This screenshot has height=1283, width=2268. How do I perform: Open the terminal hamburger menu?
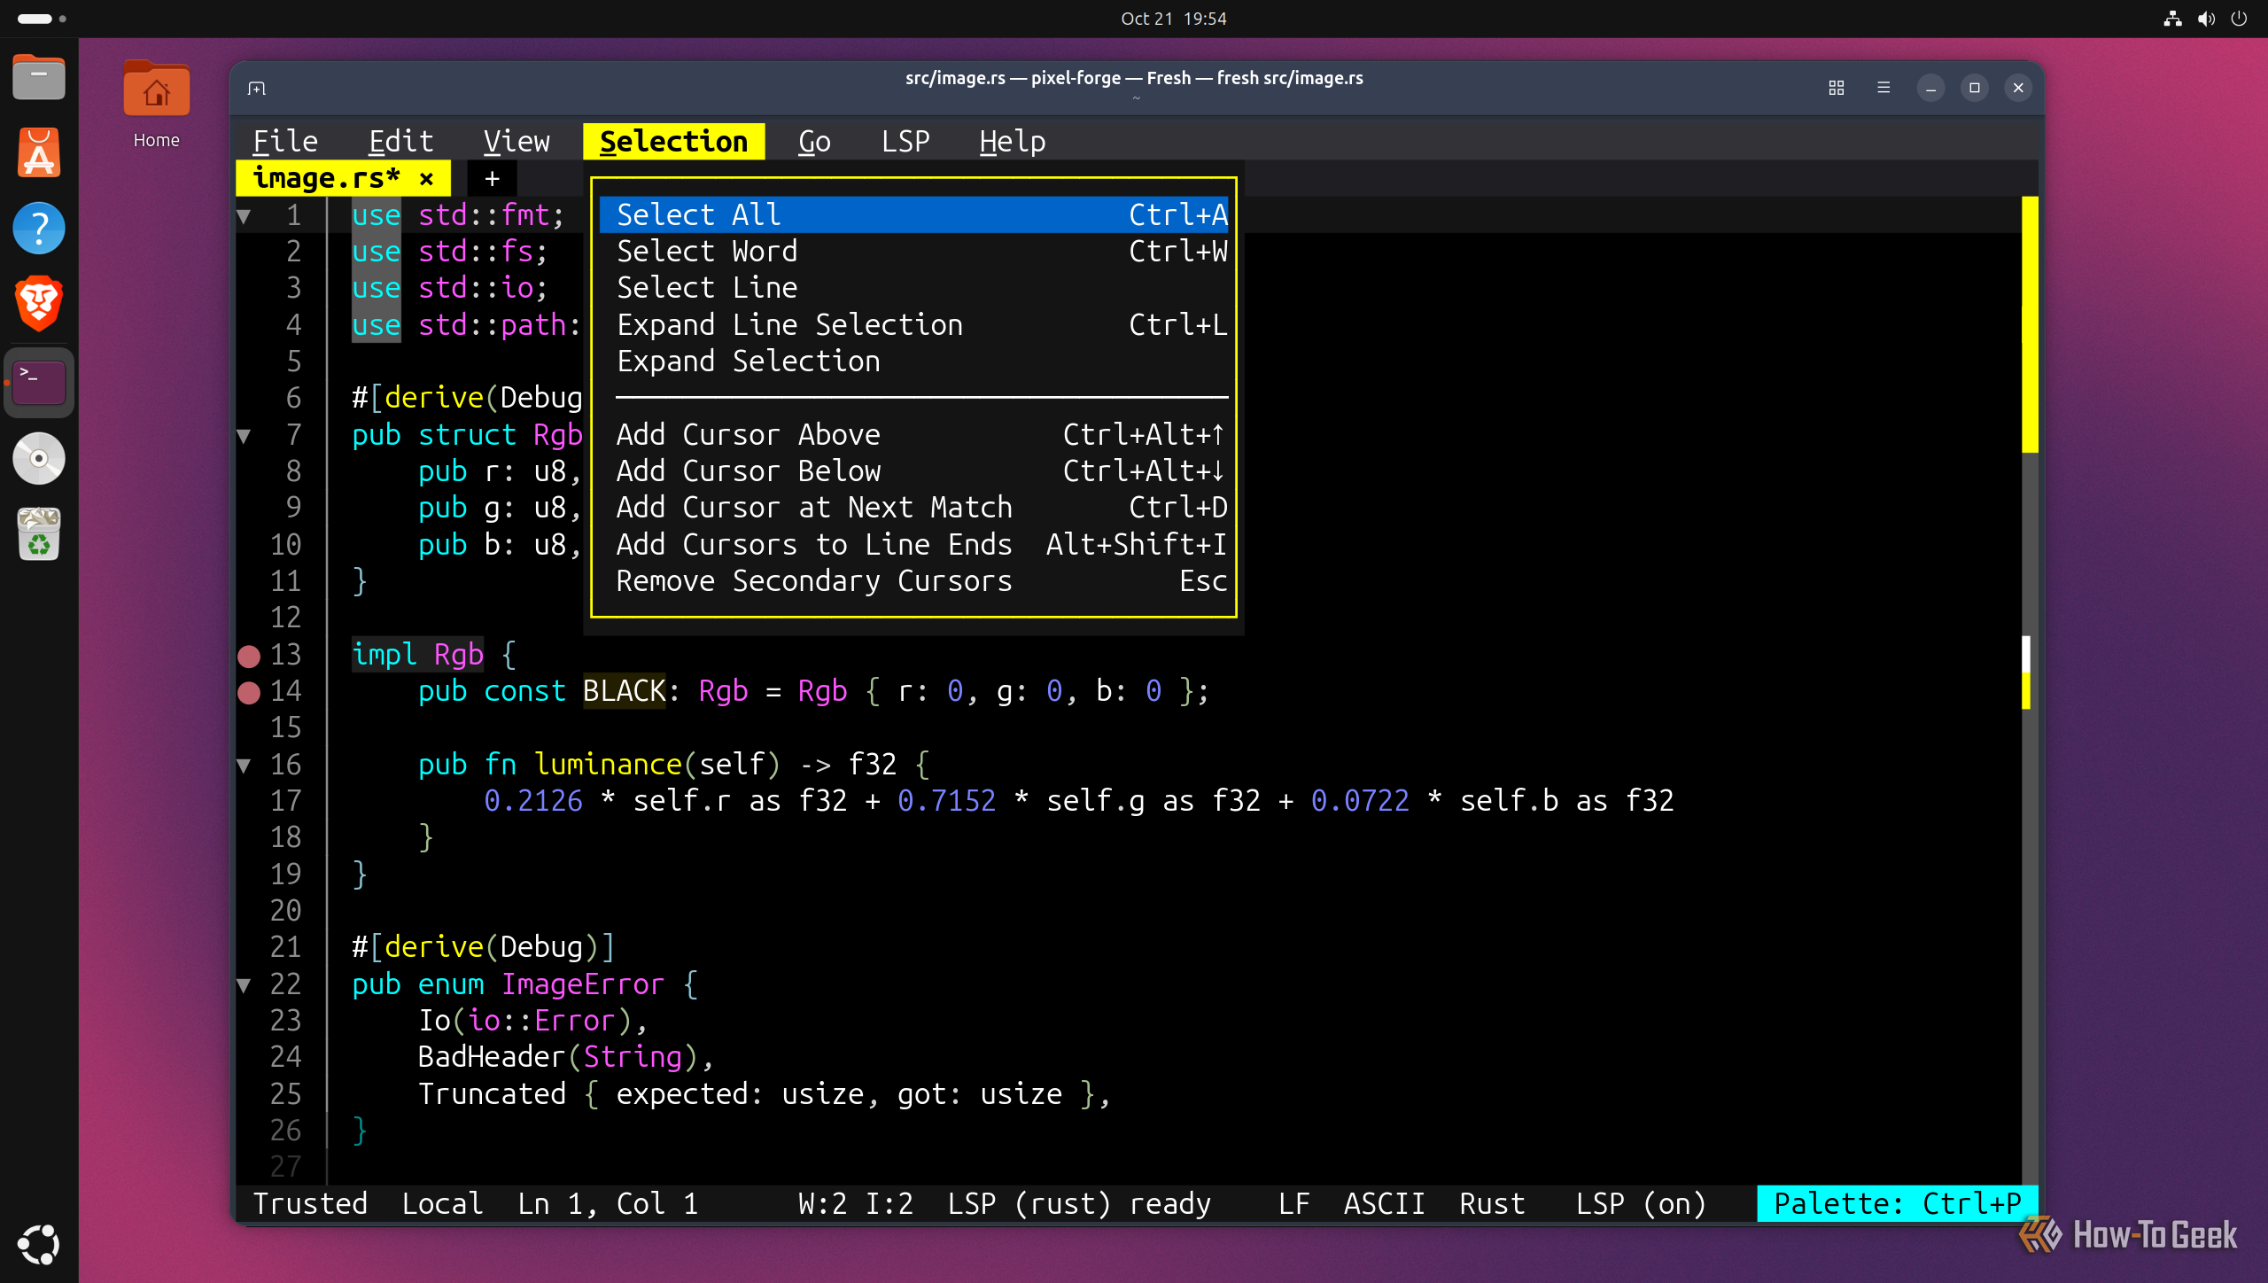click(x=1884, y=88)
